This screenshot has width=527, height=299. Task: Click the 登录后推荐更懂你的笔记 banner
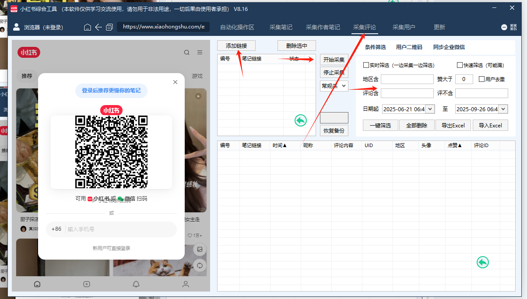(111, 91)
